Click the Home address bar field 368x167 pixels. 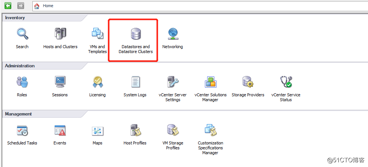(200, 6)
